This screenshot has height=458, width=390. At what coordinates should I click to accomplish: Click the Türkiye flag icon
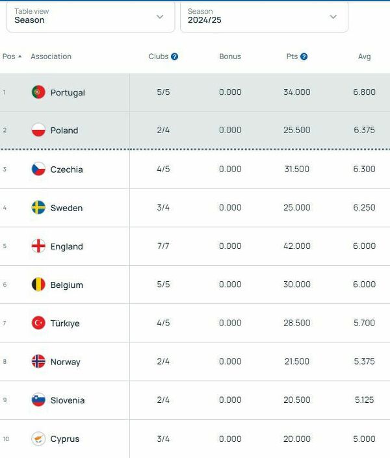click(38, 323)
